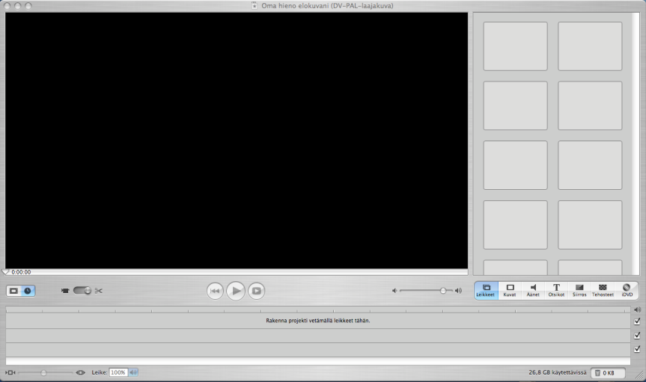Click the Leike volume percentage field

click(118, 372)
